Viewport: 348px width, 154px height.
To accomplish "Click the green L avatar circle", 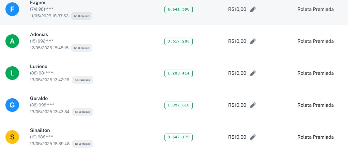I will [x=12, y=73].
